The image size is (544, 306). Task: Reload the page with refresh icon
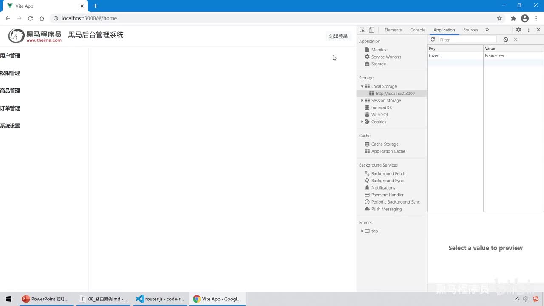pos(31,18)
